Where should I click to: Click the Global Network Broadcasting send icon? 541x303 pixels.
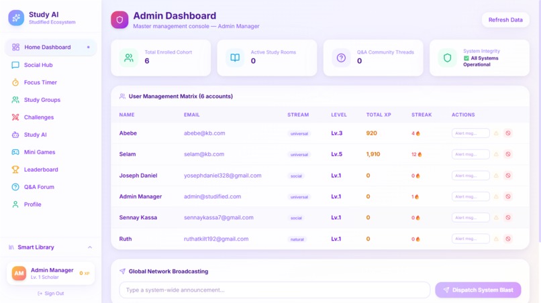[122, 271]
